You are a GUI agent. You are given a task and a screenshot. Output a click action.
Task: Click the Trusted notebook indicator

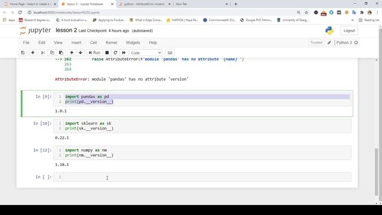pyautogui.click(x=316, y=42)
